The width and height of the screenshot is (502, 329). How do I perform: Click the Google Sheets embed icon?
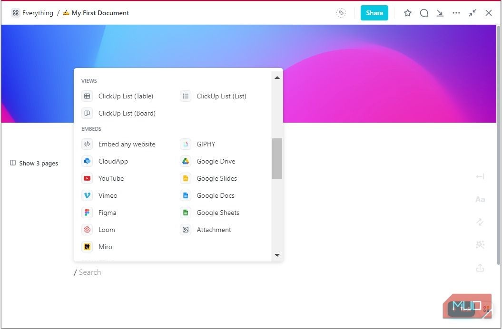186,213
